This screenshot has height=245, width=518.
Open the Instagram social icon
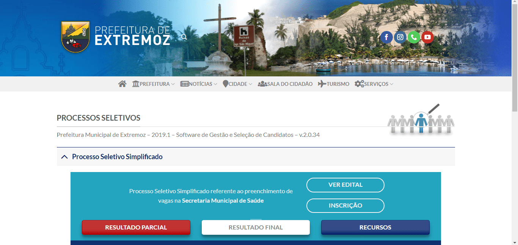[400, 37]
